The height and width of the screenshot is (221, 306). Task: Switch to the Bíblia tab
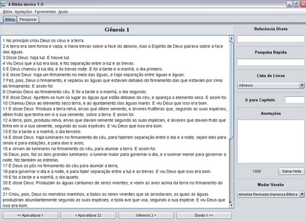(x=10, y=20)
